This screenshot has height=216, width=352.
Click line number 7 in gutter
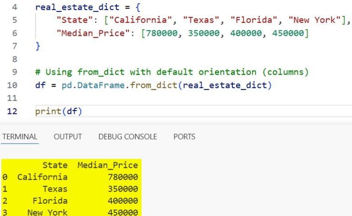15,46
